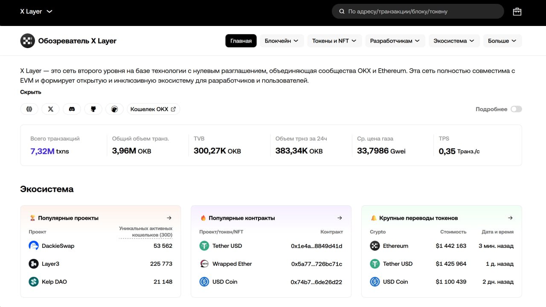Click the Уникальных активных кошельков (30D) column header
Screen dimensions: 546x307
tap(146, 232)
